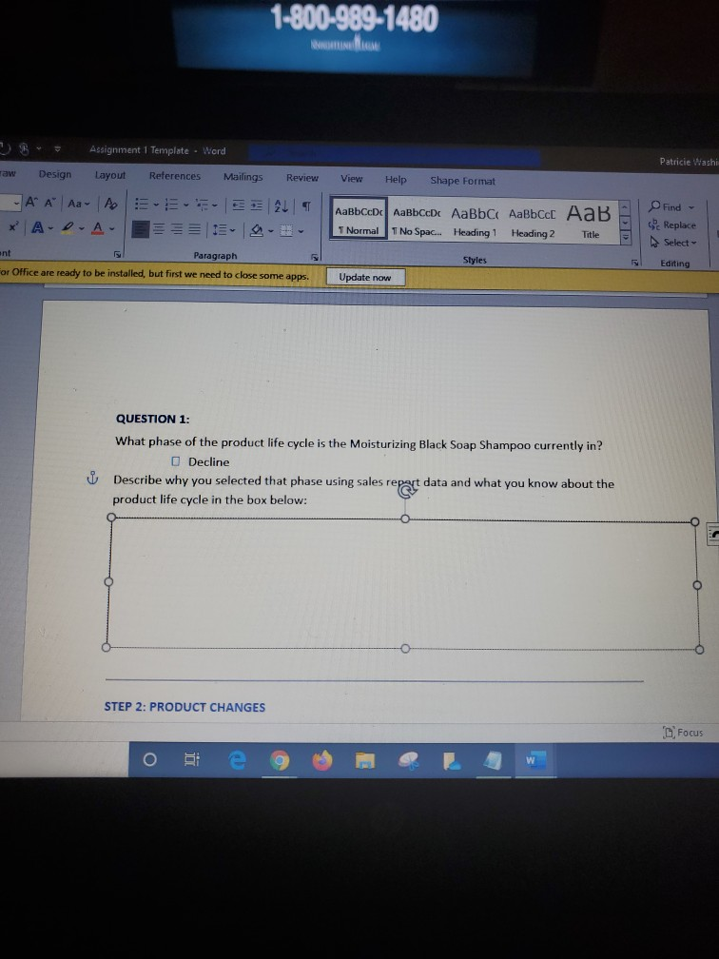719x959 pixels.
Task: Apply the red font color
Action: 98,228
